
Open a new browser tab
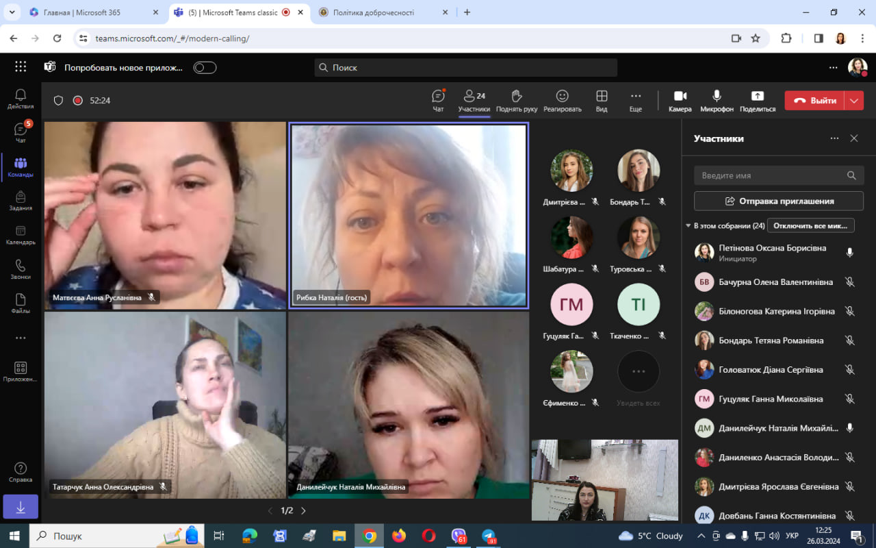pos(467,12)
